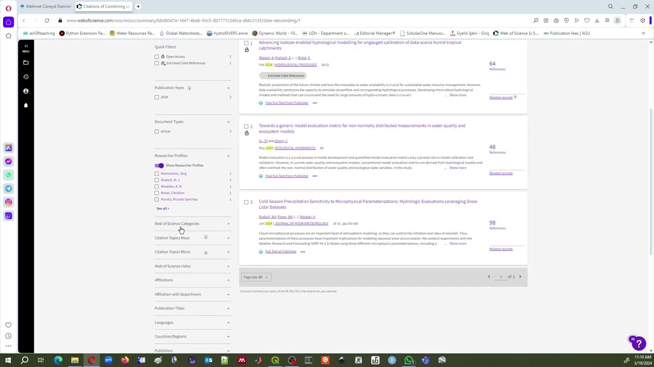Select record 3 checkbox
This screenshot has height=367, width=654.
[x=246, y=202]
